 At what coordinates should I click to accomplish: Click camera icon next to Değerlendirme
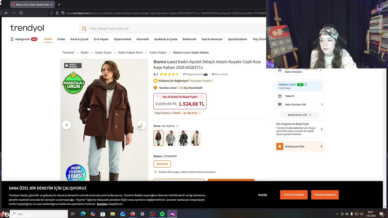point(206,74)
